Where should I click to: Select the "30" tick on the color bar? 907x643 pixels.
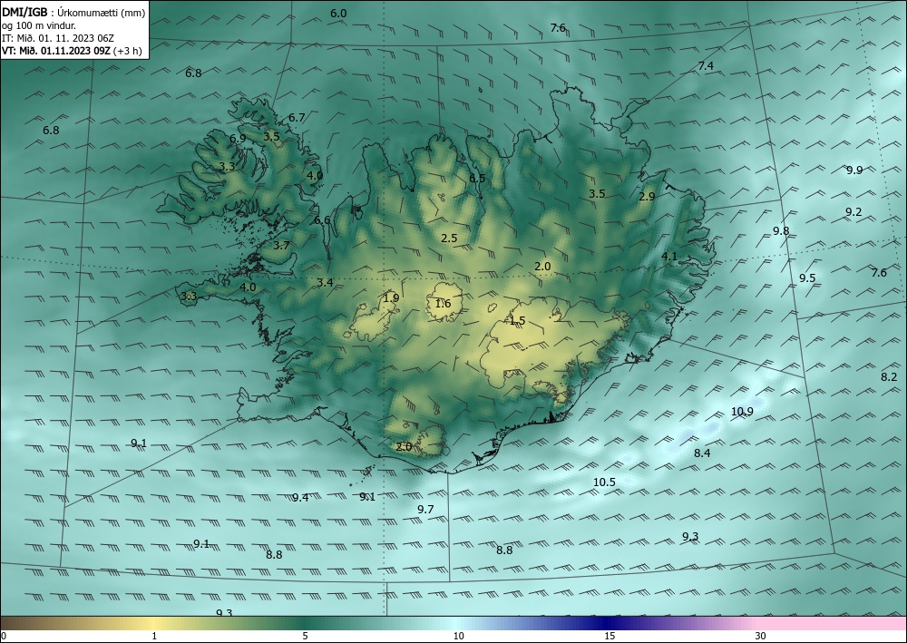pos(761,636)
